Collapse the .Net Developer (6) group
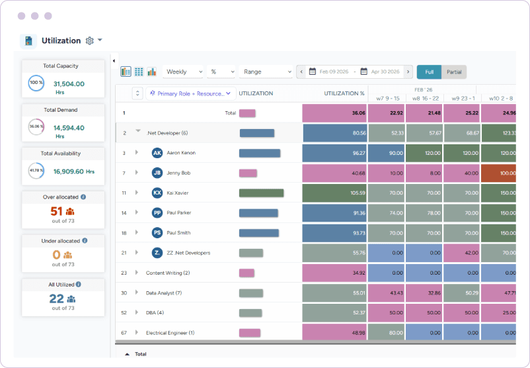 pyautogui.click(x=138, y=130)
